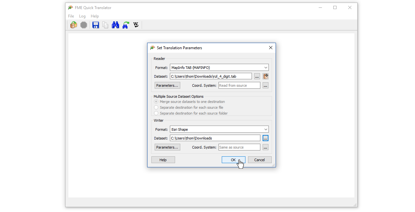Viewport: 415px width, 212px height.
Task: Click the Copy pages toolbar icon
Action: 105,25
